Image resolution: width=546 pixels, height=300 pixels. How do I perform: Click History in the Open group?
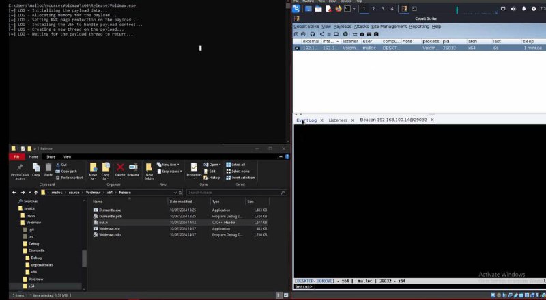(x=212, y=178)
